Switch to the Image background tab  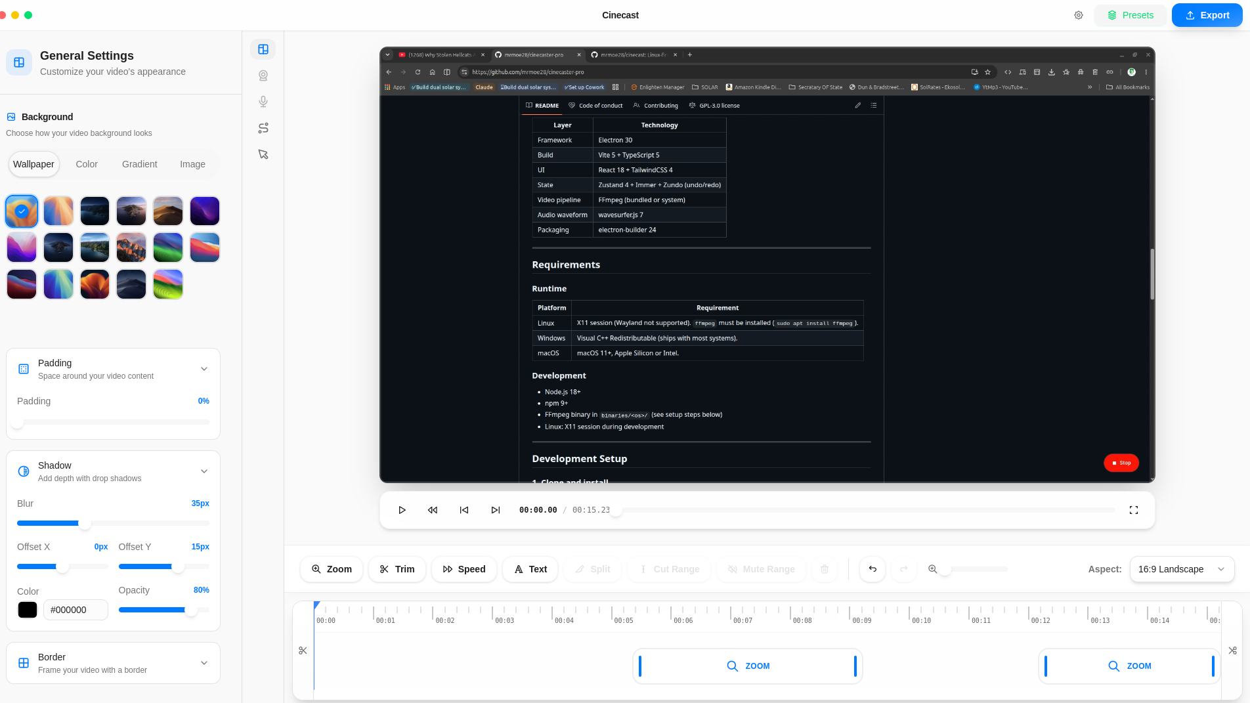coord(193,164)
